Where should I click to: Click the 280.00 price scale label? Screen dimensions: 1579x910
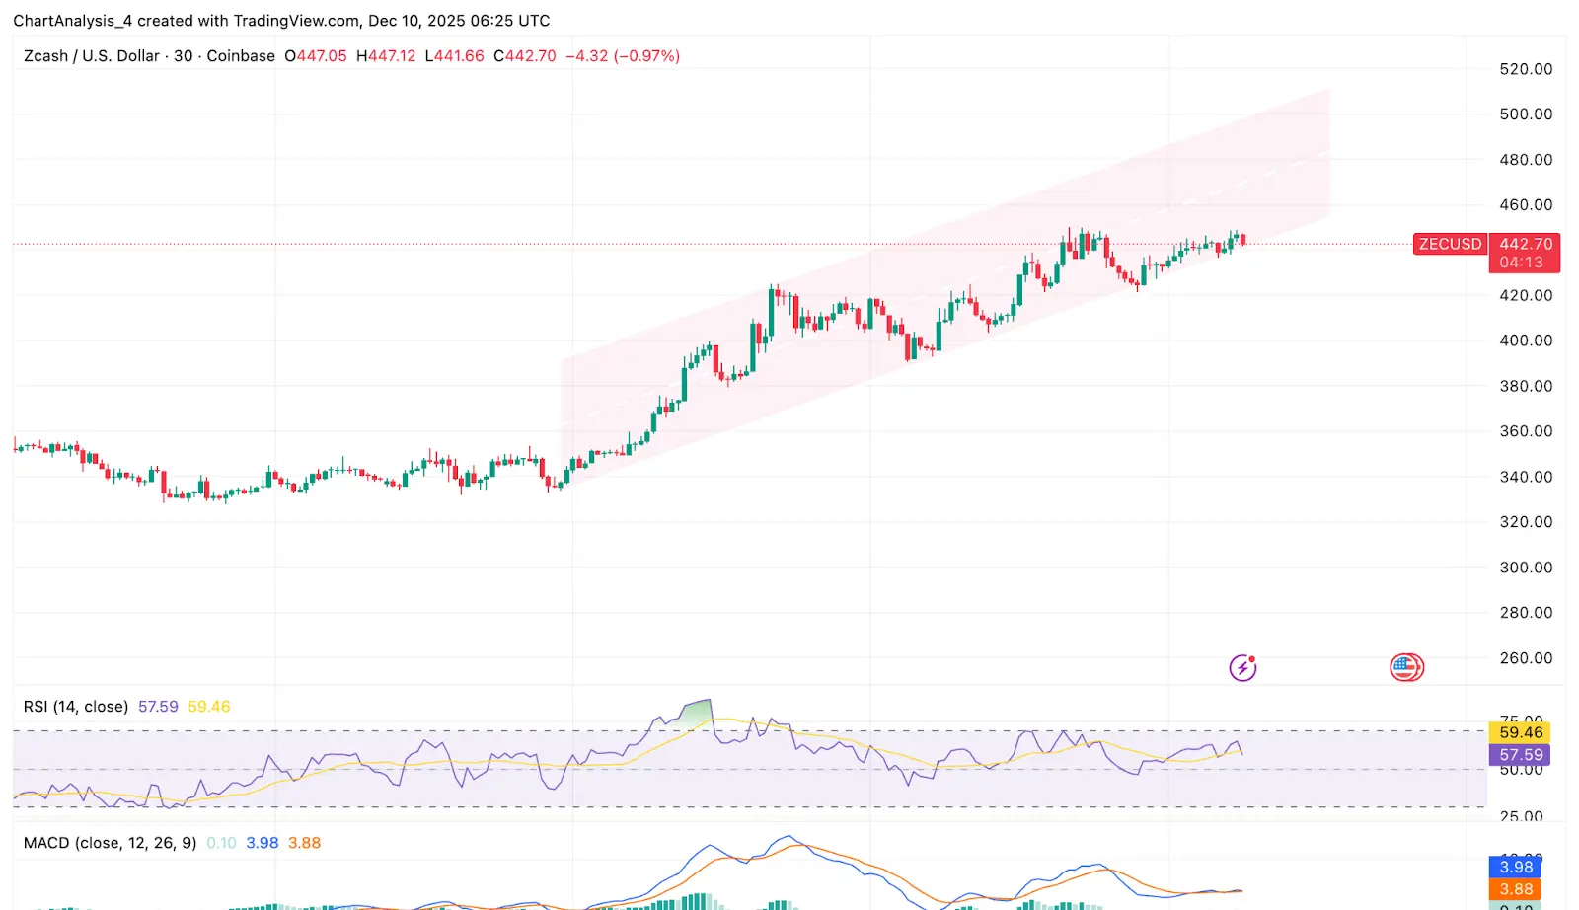coord(1526,613)
